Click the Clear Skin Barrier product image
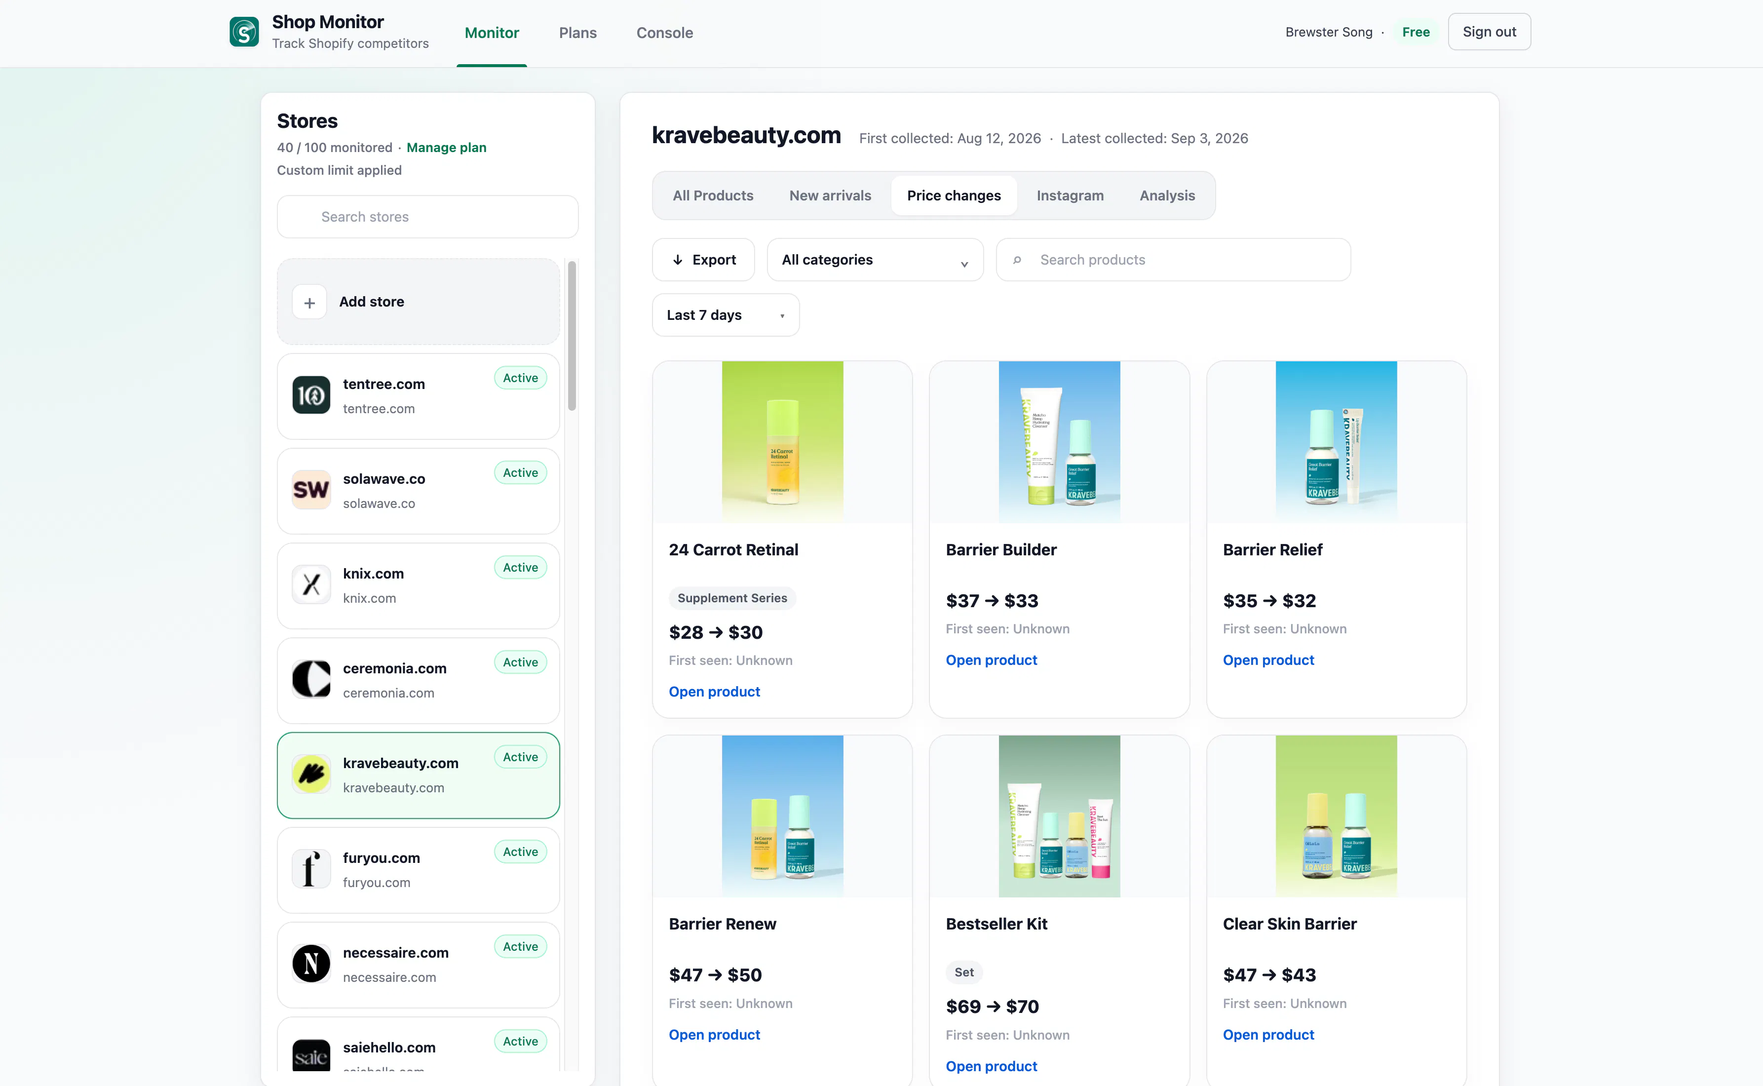The height and width of the screenshot is (1086, 1763). pyautogui.click(x=1336, y=816)
